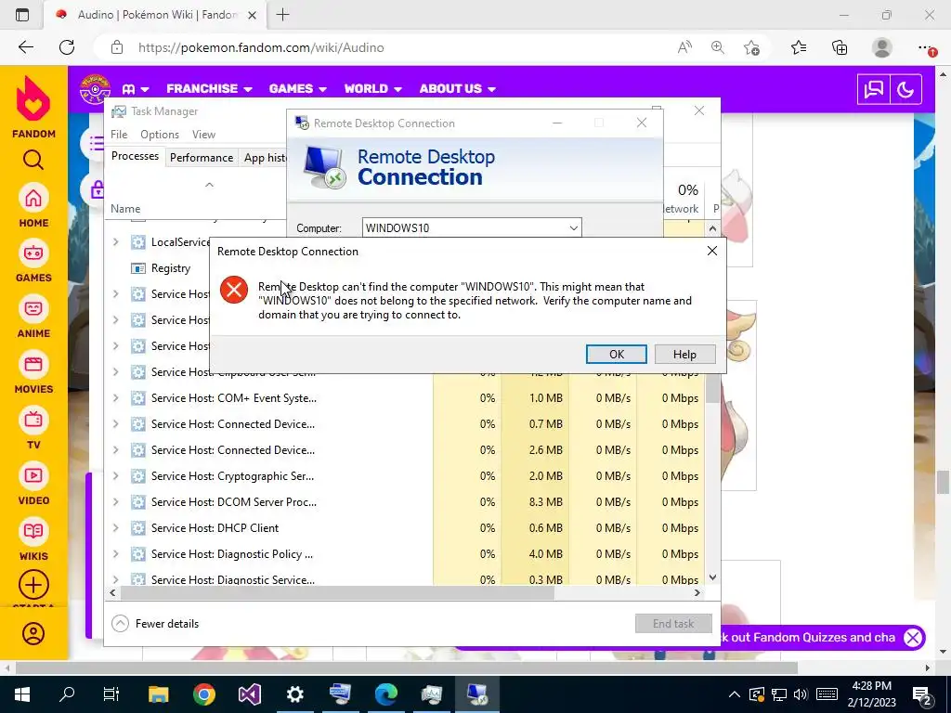This screenshot has width=951, height=713.
Task: Open Fandom Wikis section
Action: click(33, 539)
